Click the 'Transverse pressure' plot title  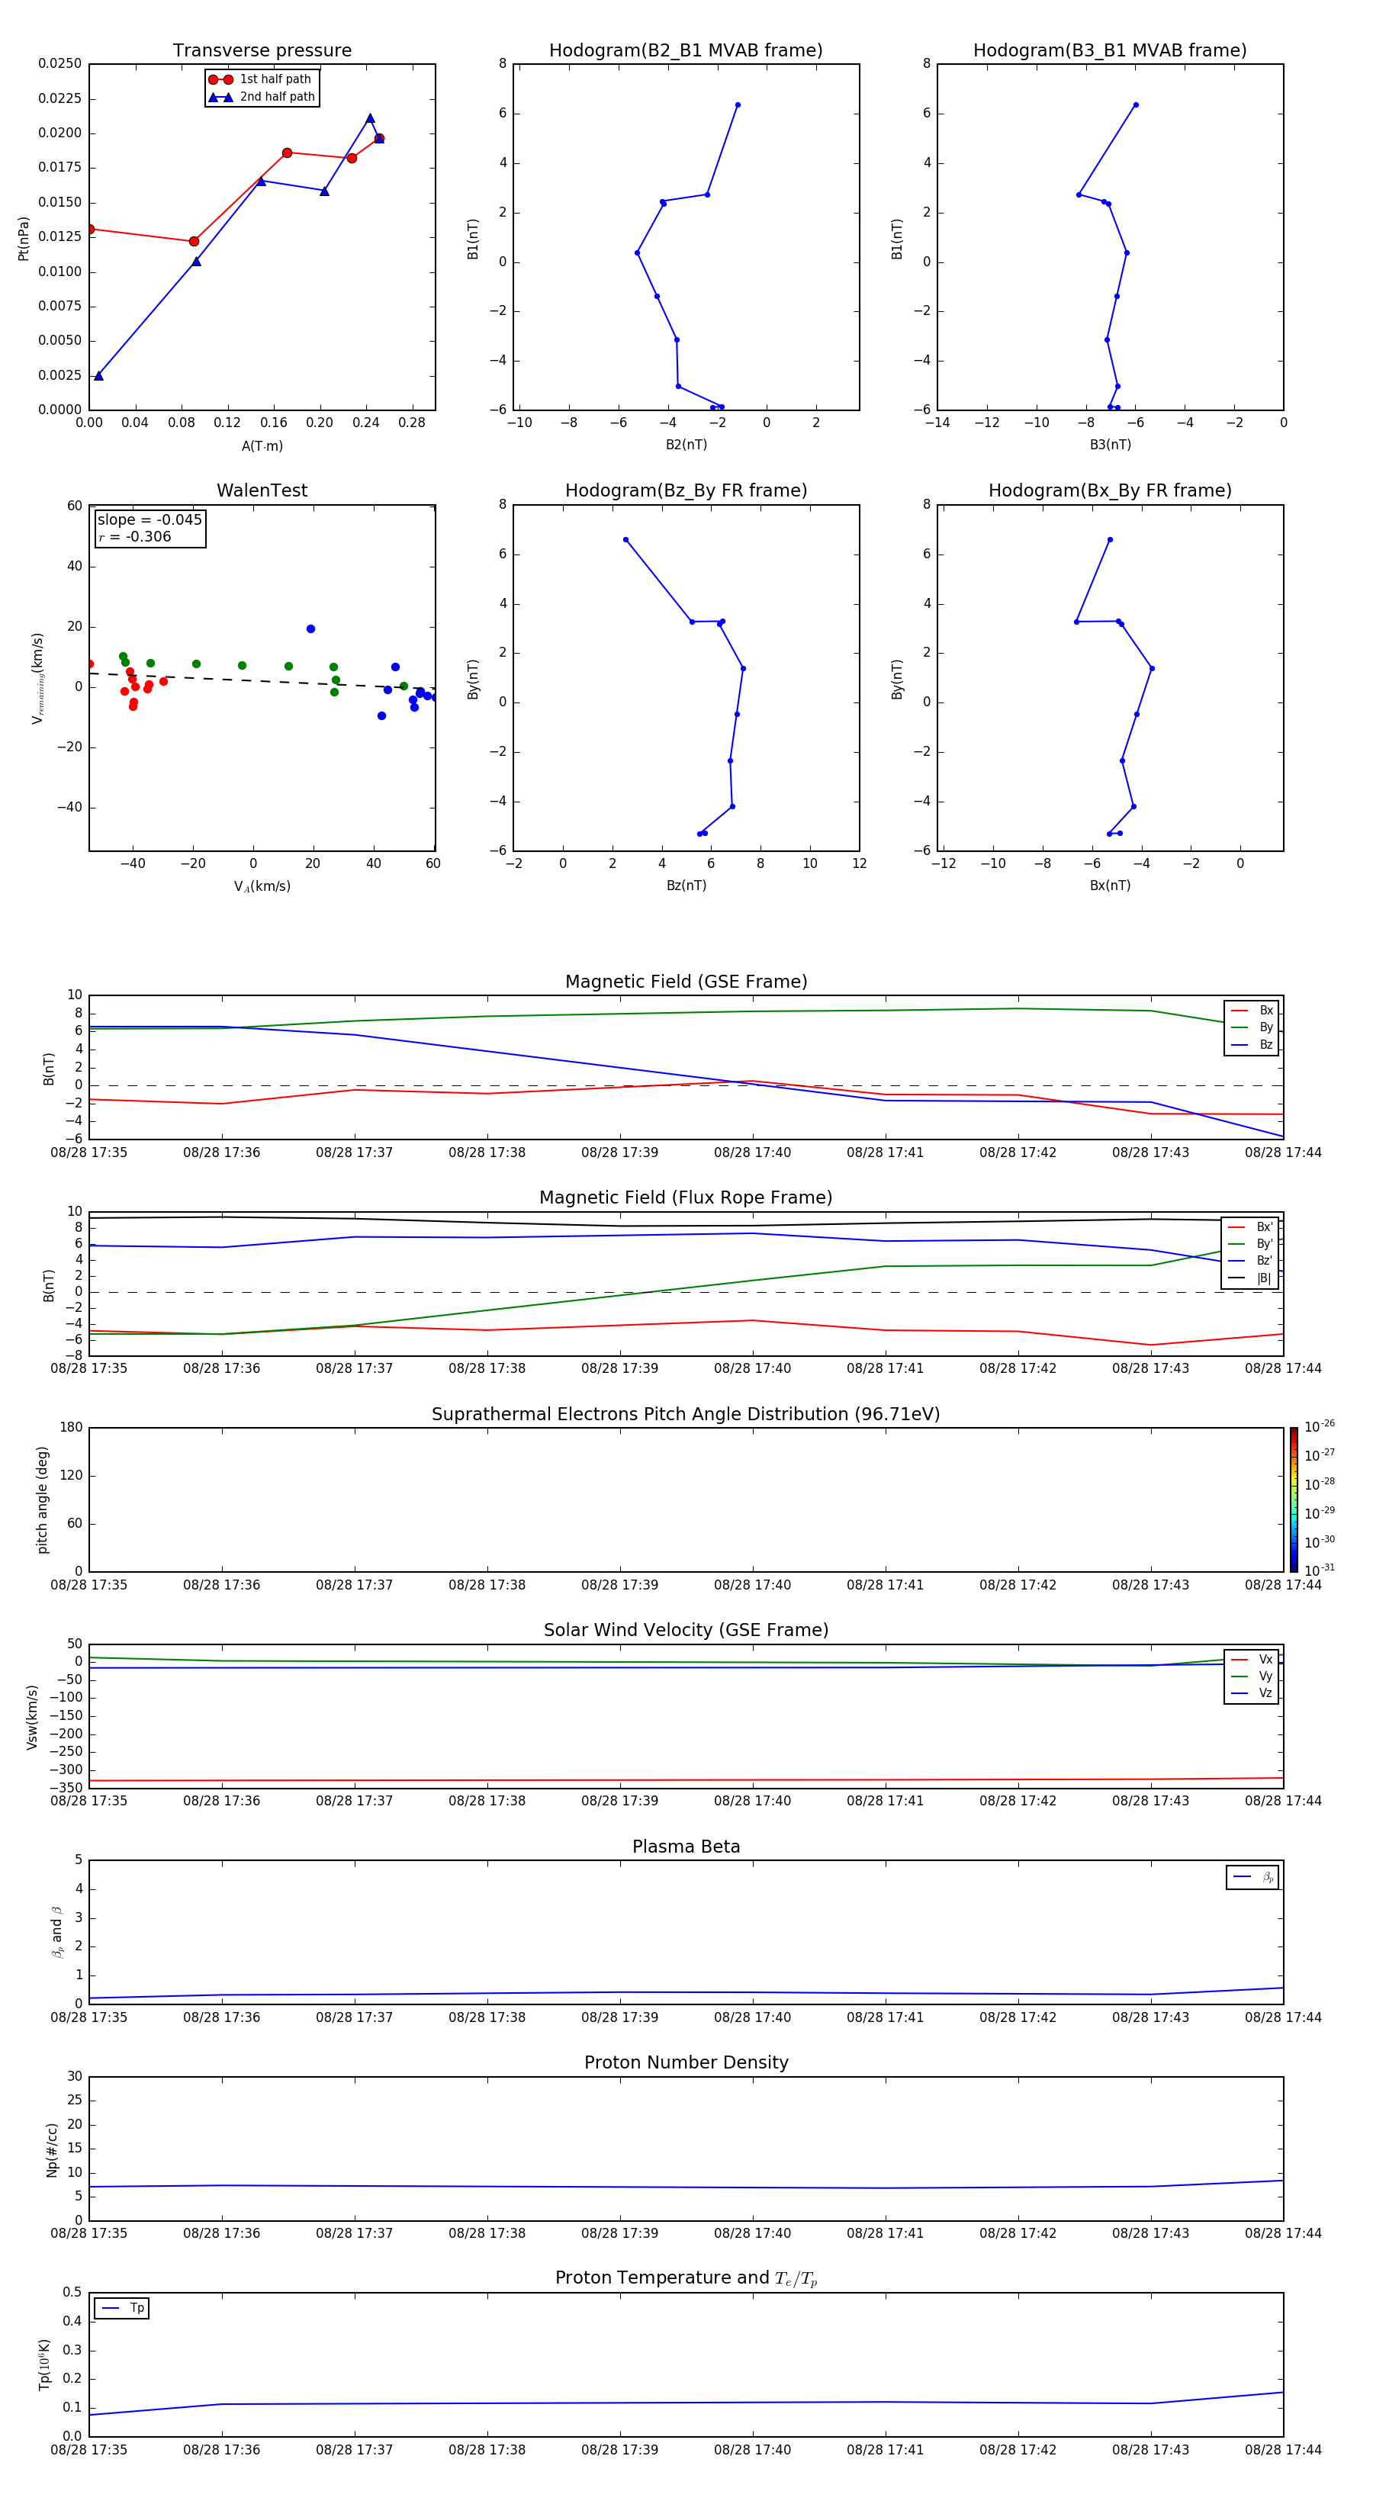pos(262,51)
